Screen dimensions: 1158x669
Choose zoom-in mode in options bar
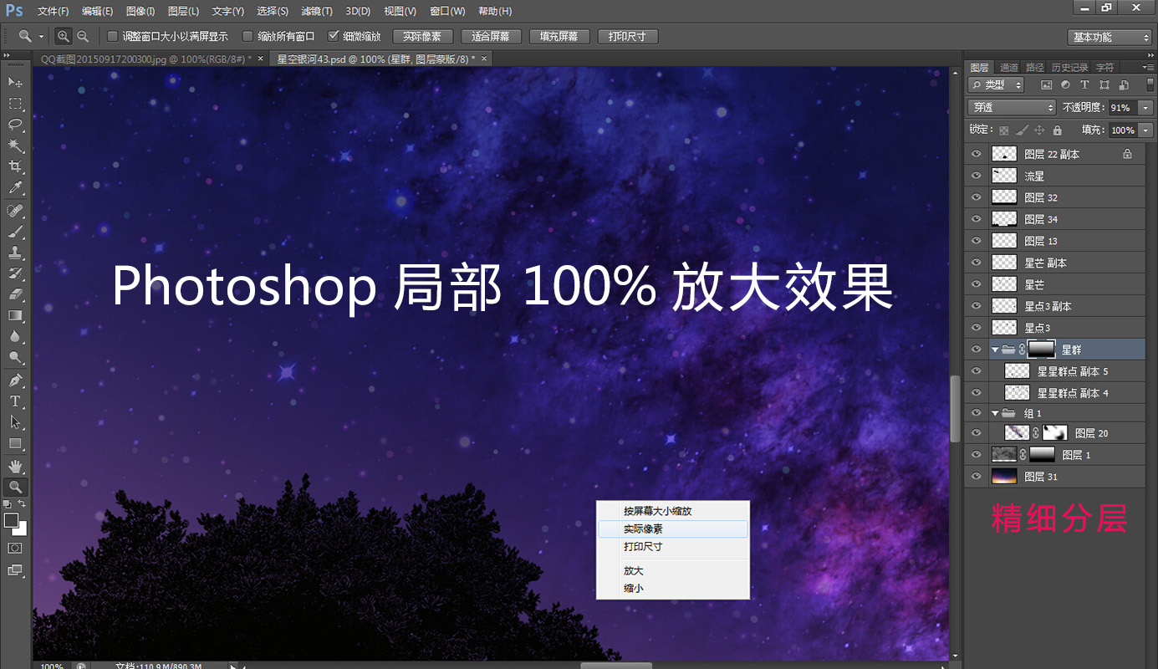pyautogui.click(x=64, y=36)
